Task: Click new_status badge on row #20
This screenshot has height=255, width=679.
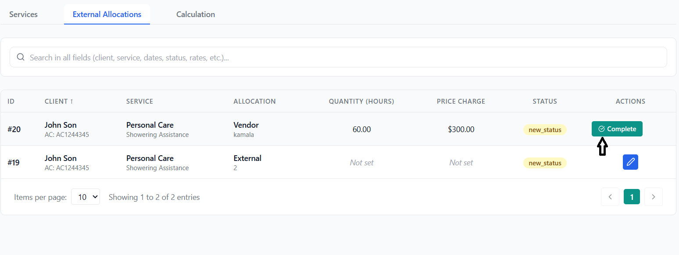Action: [x=545, y=130]
